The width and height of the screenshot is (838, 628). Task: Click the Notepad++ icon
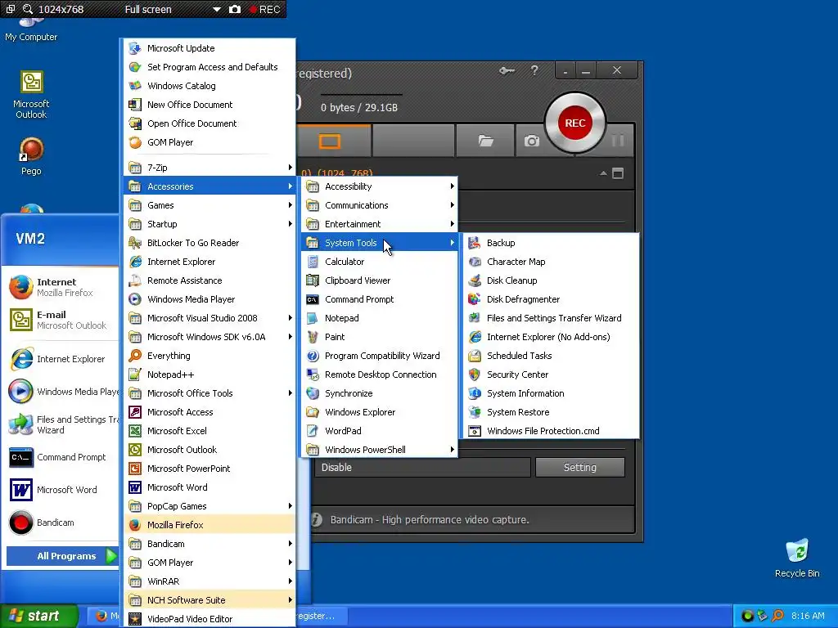[135, 375]
